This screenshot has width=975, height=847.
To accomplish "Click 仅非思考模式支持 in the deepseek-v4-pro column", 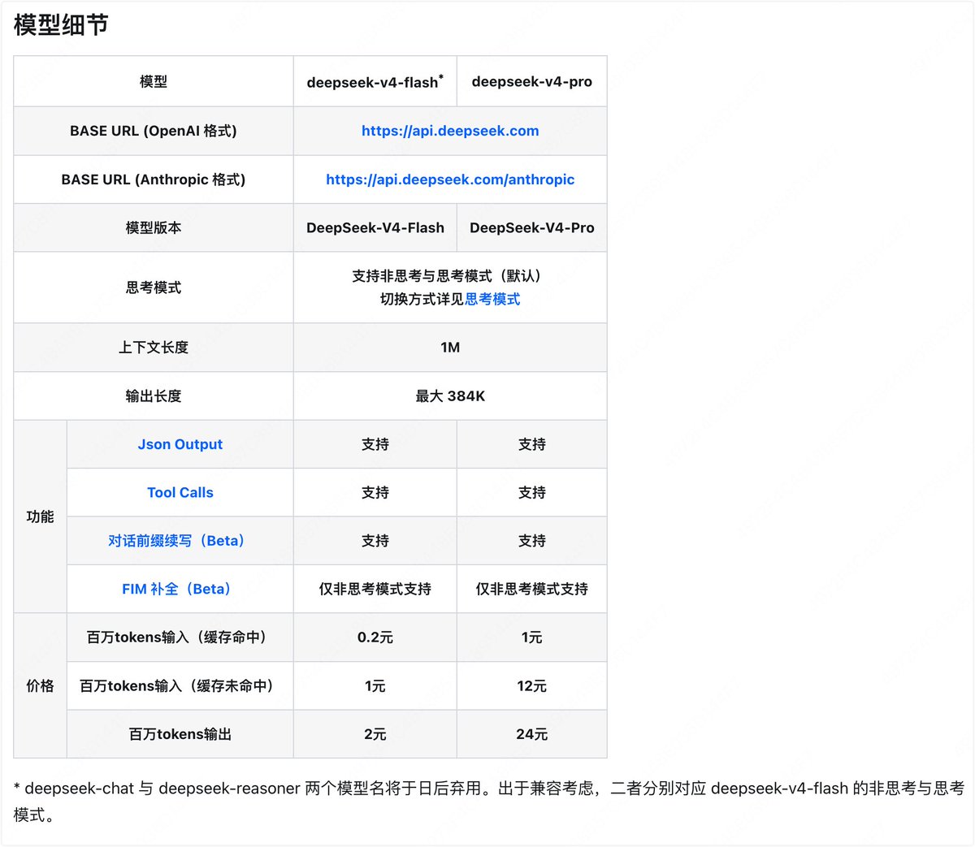I will tap(532, 589).
